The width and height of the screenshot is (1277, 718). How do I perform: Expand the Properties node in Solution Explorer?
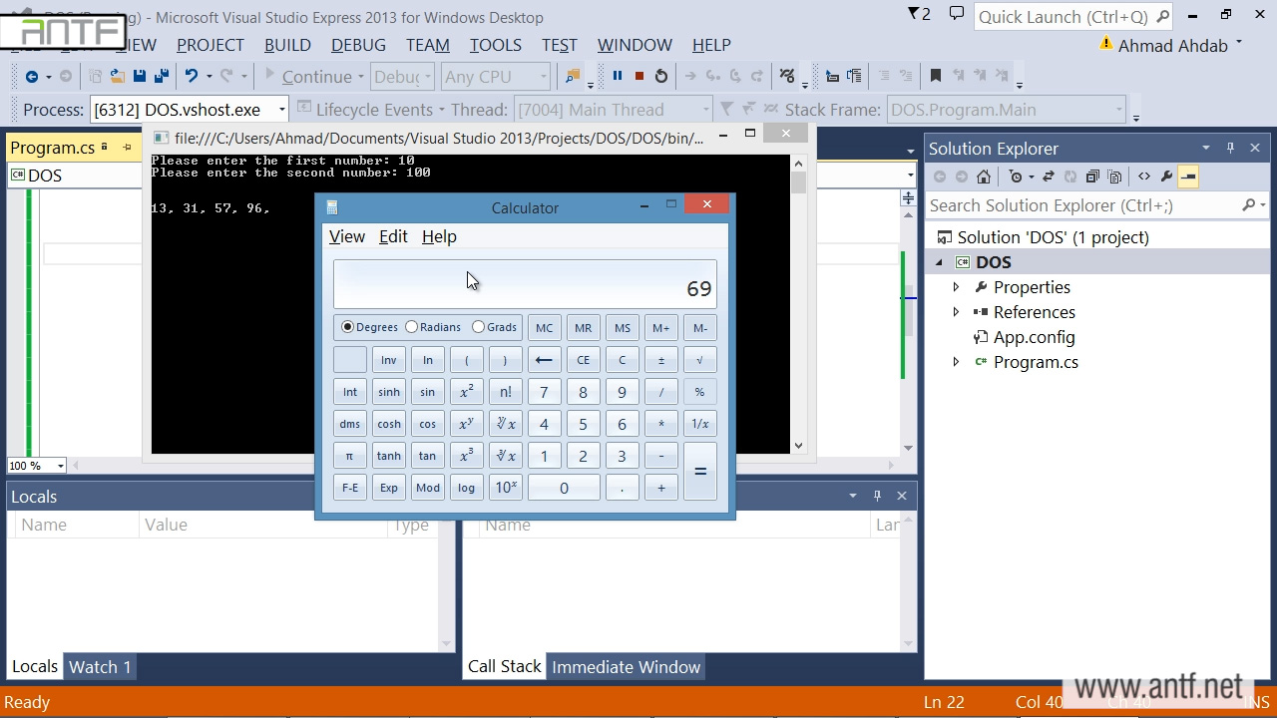tap(956, 287)
